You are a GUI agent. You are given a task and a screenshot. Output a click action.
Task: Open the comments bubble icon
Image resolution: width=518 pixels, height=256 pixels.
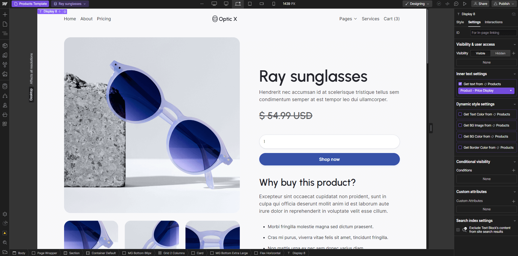click(x=456, y=4)
